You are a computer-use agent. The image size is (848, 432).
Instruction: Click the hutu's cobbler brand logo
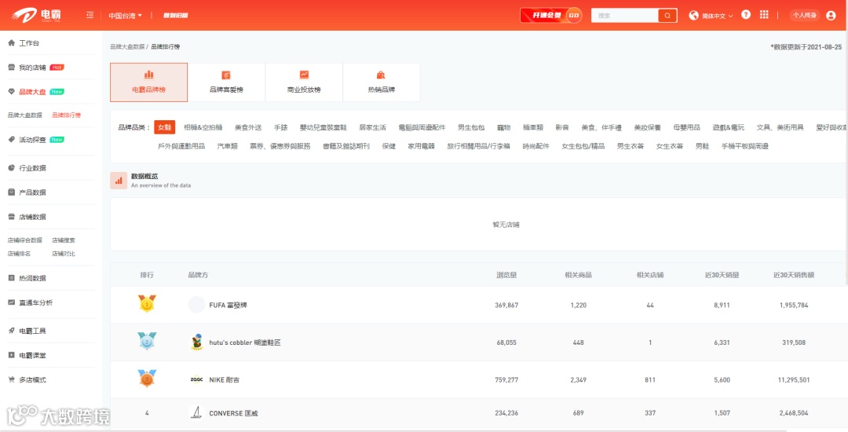pos(197,342)
